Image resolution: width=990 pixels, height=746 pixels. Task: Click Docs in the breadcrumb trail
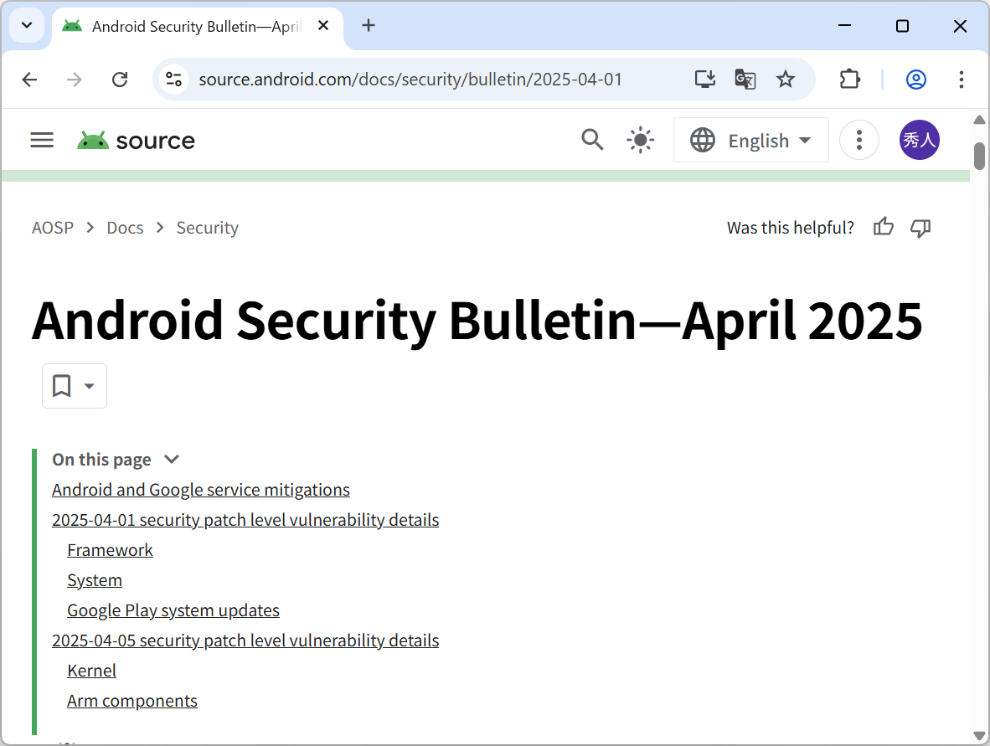point(124,227)
